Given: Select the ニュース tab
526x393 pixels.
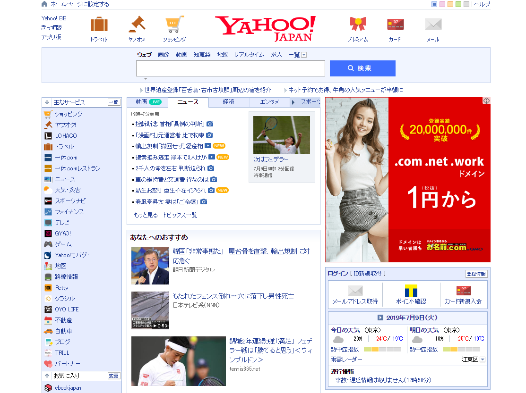Looking at the screenshot, I should tap(188, 102).
